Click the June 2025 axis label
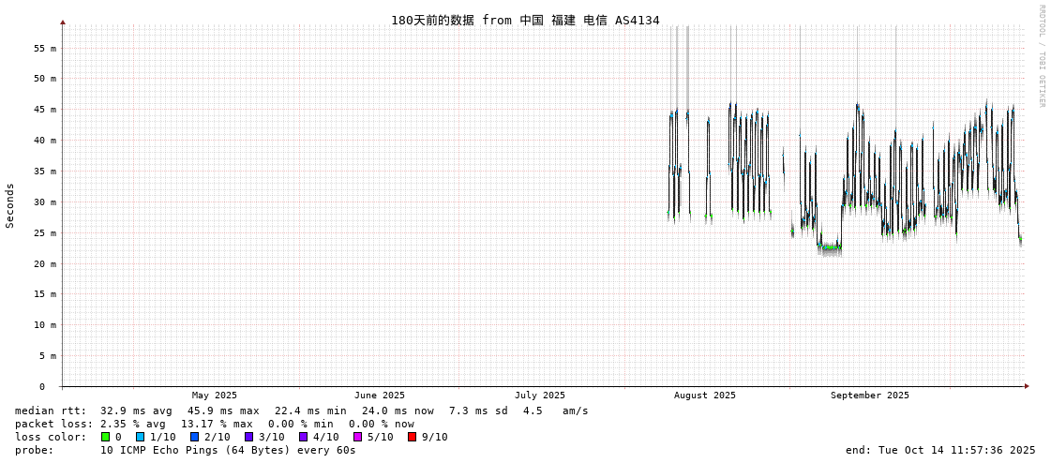The image size is (1051, 463). [x=380, y=396]
